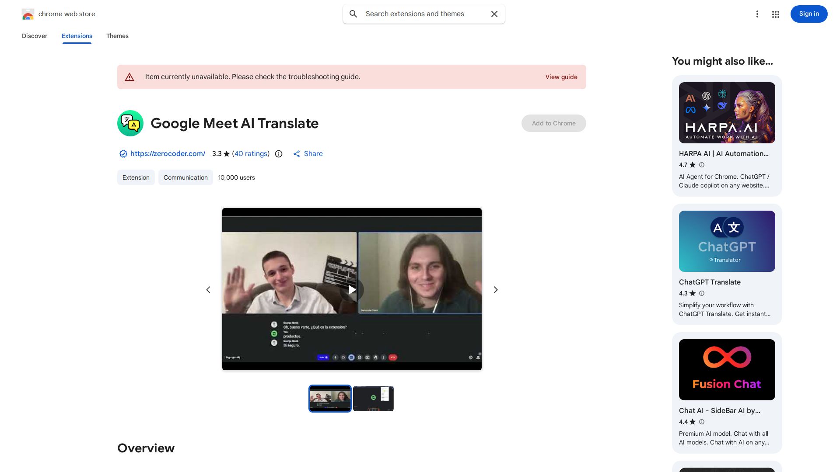Go back using the left carousel arrow
This screenshot has height=472, width=840.
point(208,289)
